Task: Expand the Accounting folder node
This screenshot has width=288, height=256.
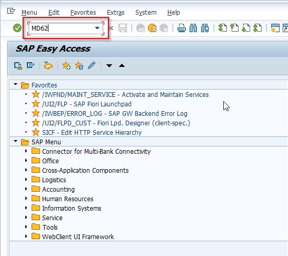Action: [x=26, y=189]
